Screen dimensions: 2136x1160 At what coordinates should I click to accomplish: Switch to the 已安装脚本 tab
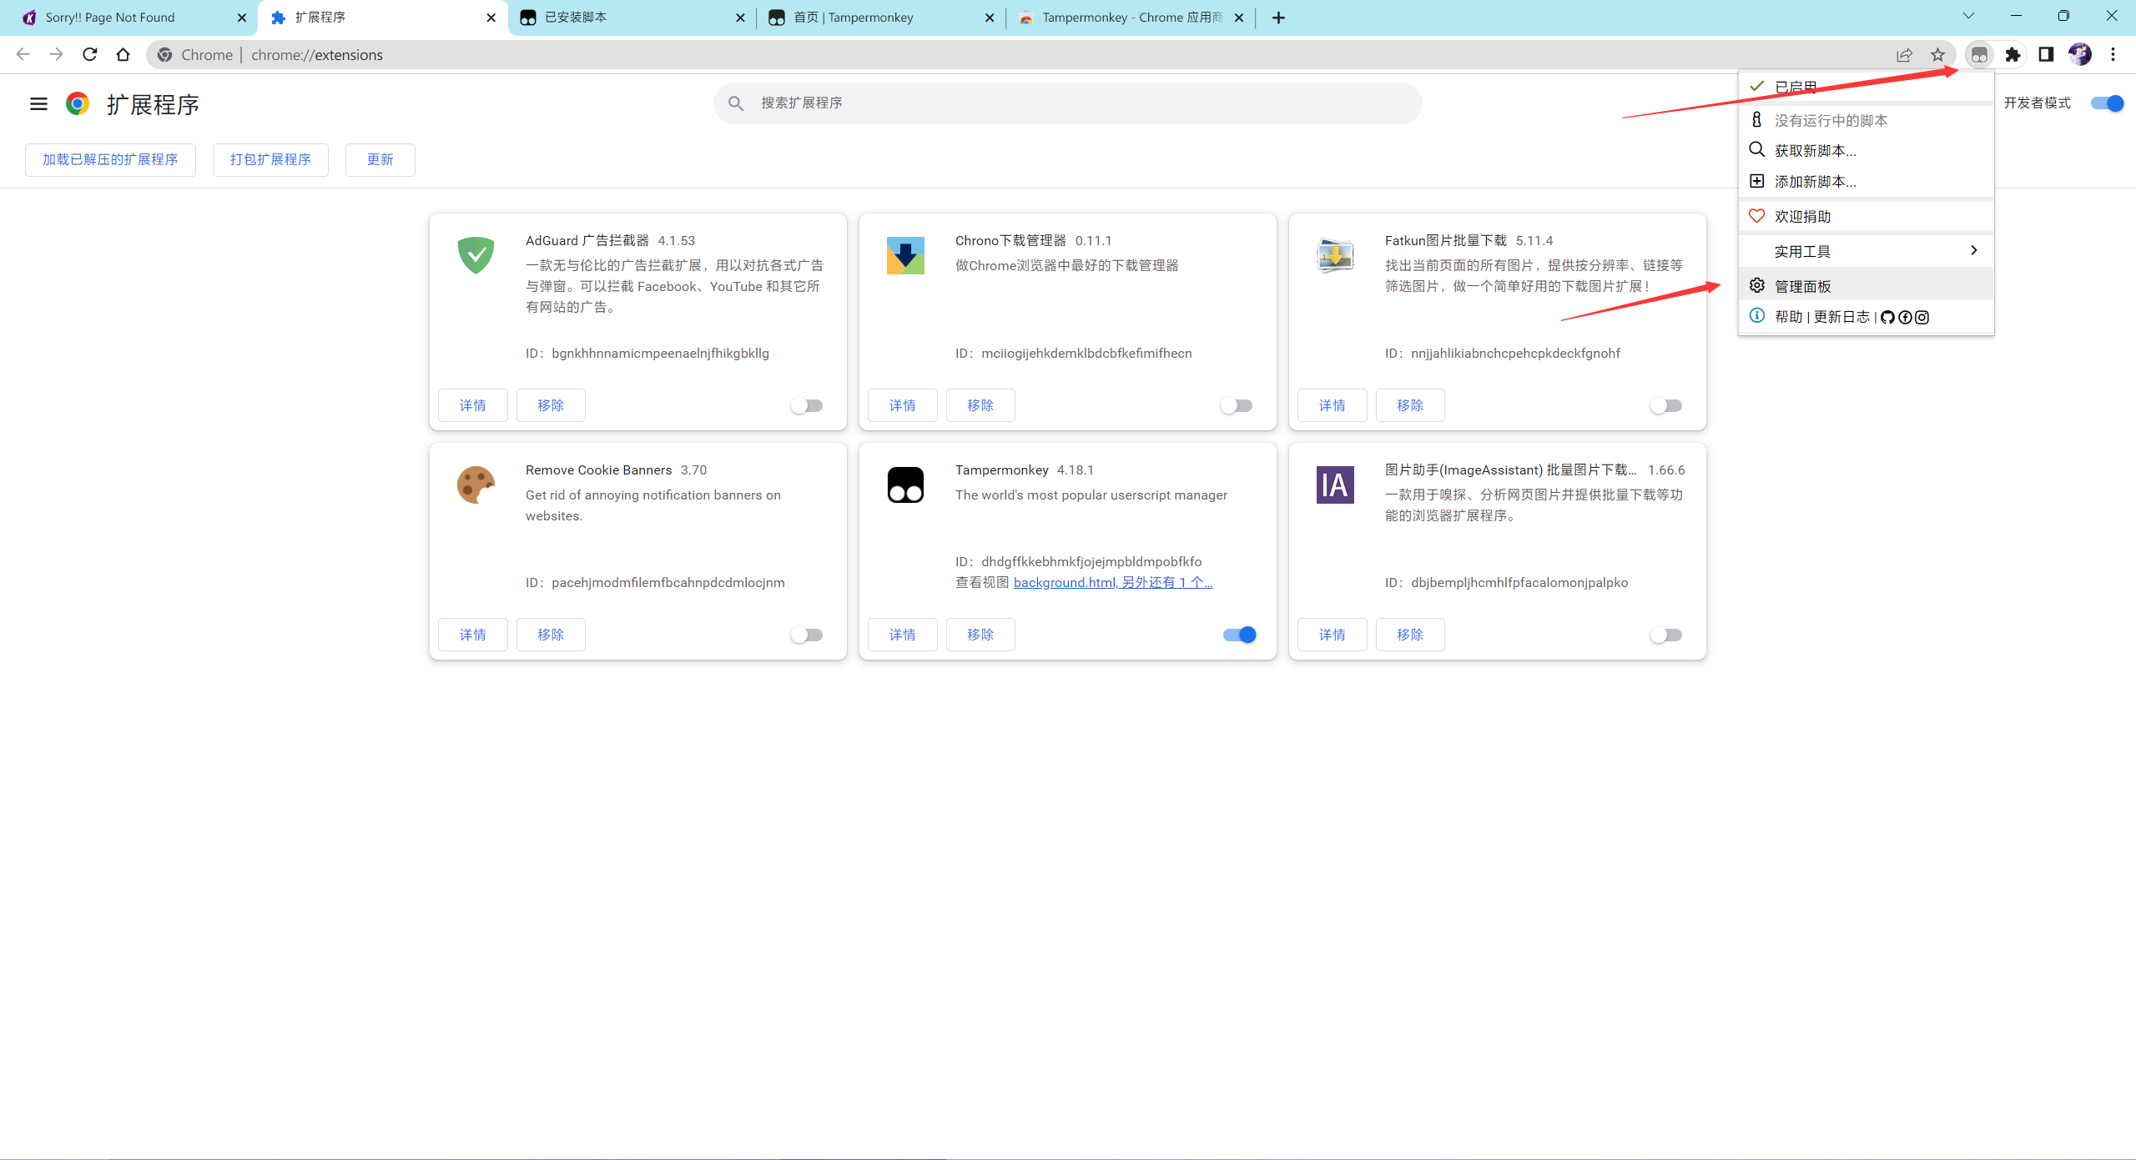(x=632, y=18)
